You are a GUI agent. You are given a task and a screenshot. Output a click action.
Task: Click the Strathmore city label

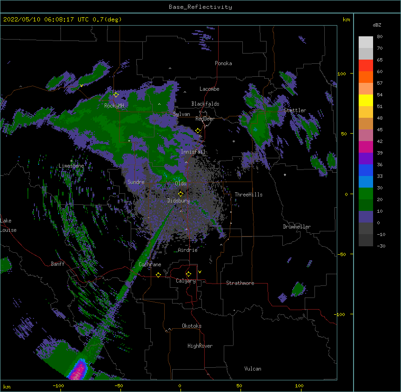click(240, 283)
